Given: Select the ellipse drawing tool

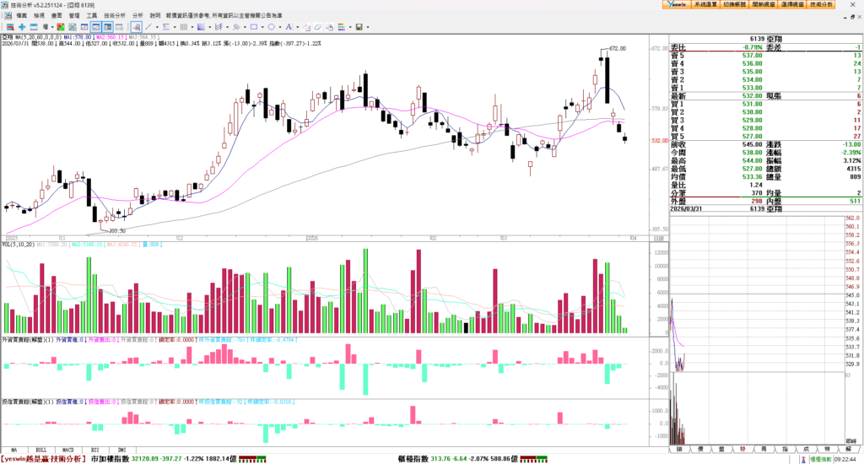Looking at the screenshot, I should [x=271, y=27].
